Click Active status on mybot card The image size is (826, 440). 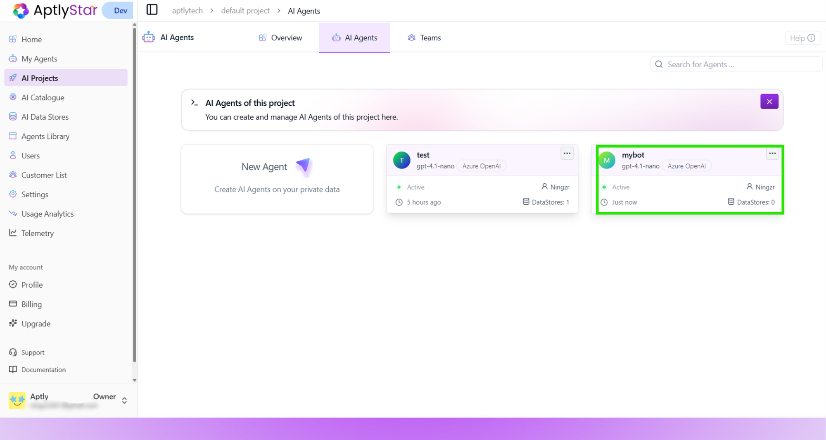[615, 187]
